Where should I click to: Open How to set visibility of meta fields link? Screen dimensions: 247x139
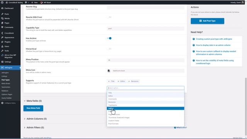click(x=215, y=62)
